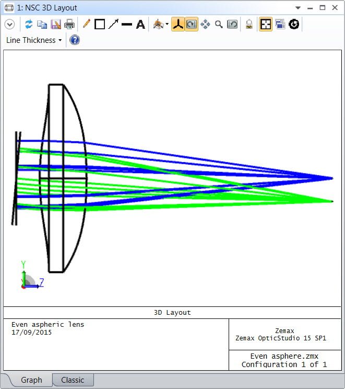Click the magnifier zoom icon

[x=219, y=24]
